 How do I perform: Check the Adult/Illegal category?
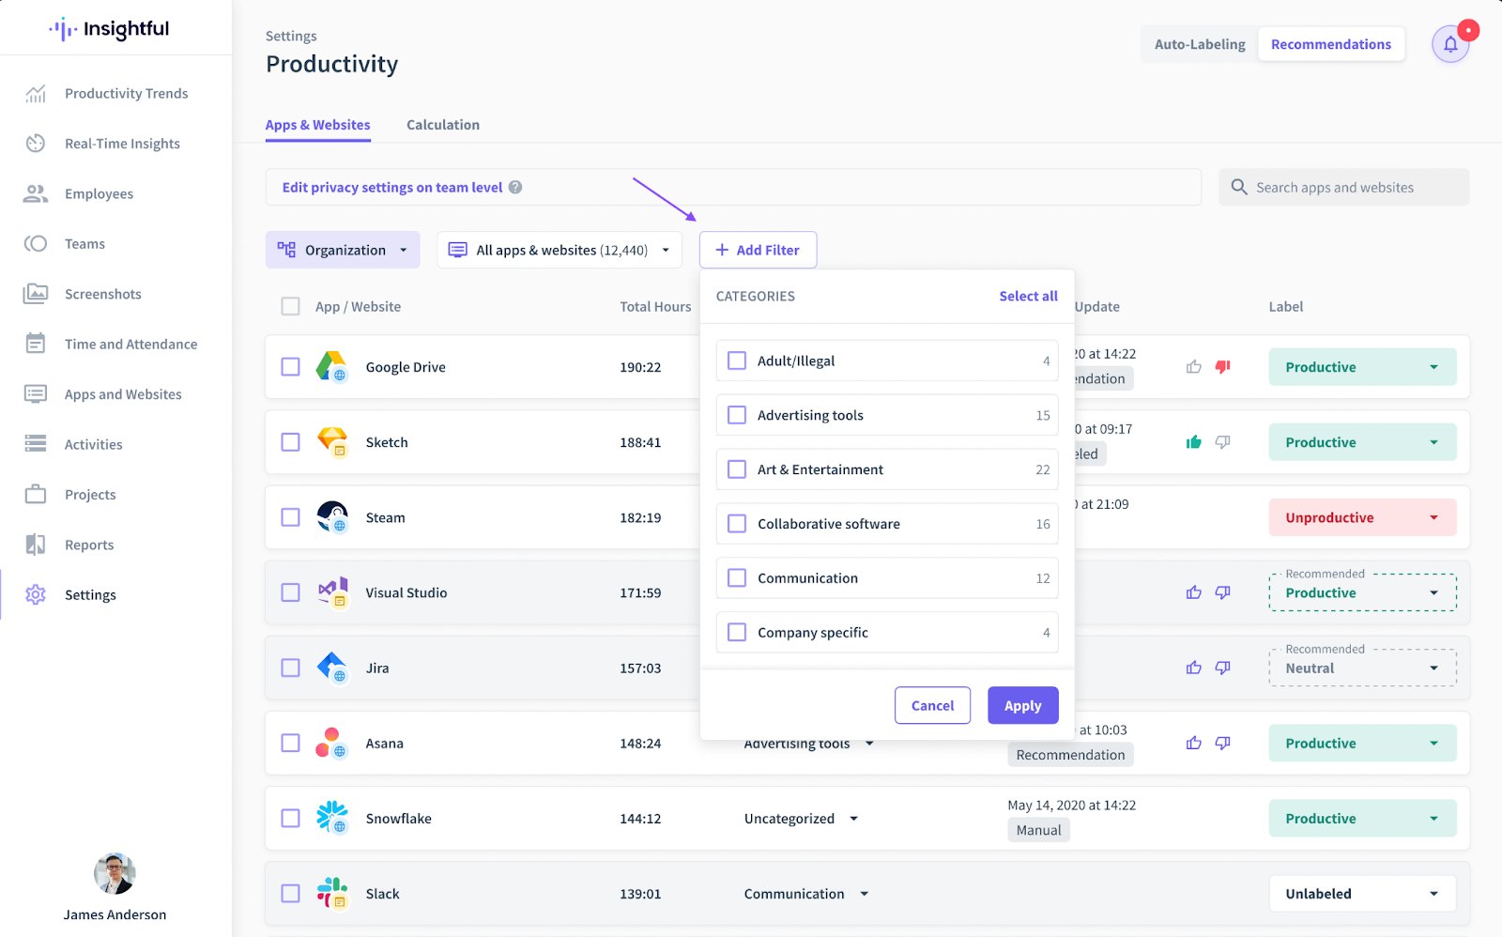point(737,361)
